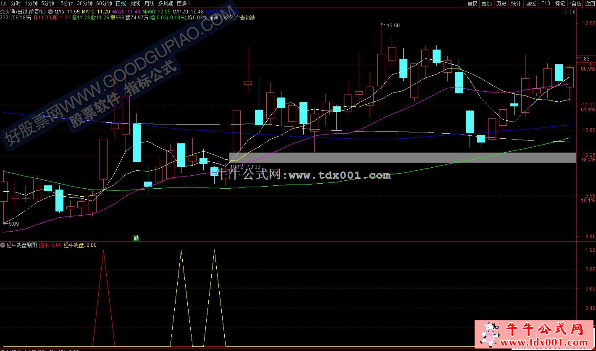Open F10 company info
This screenshot has height=351, width=596.
point(545,3)
